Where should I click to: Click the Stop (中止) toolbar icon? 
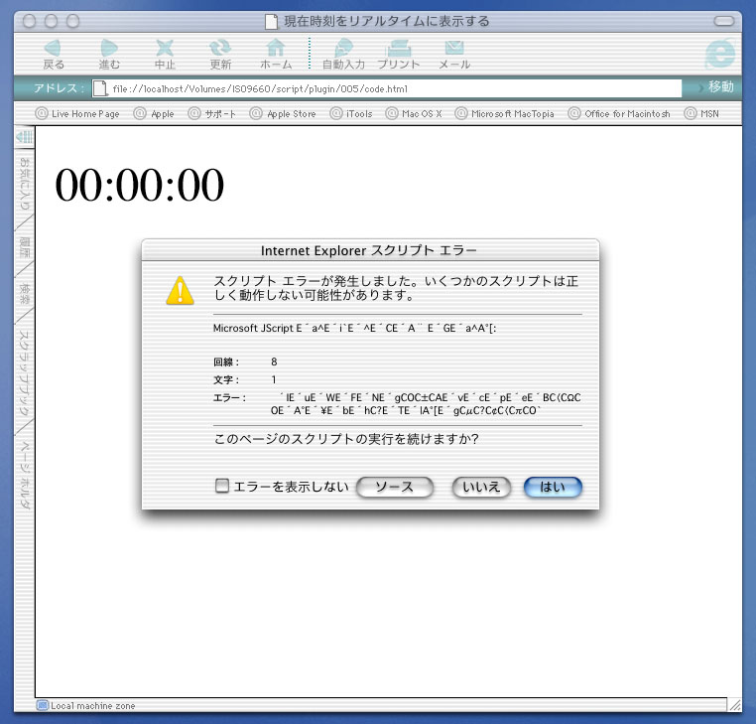click(x=165, y=48)
